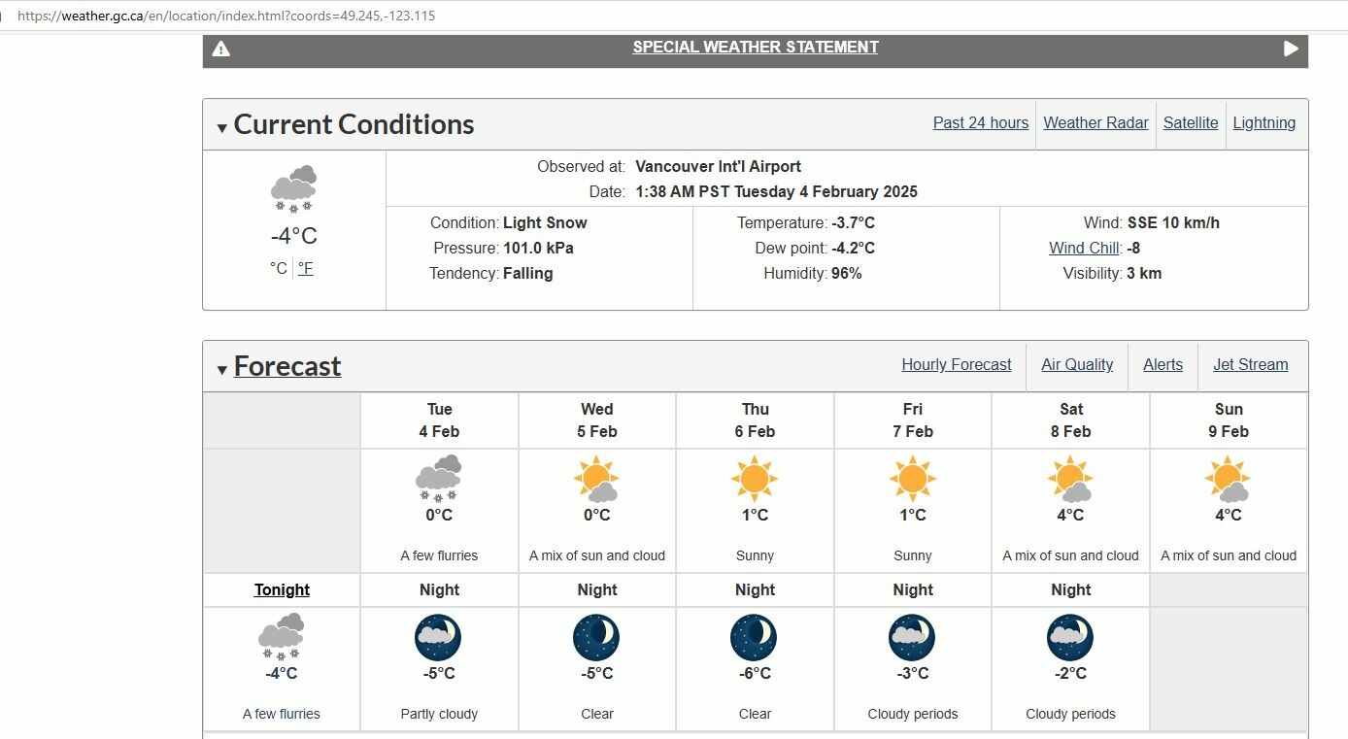Open the Weather Radar tab
This screenshot has width=1348, height=739.
tap(1095, 122)
